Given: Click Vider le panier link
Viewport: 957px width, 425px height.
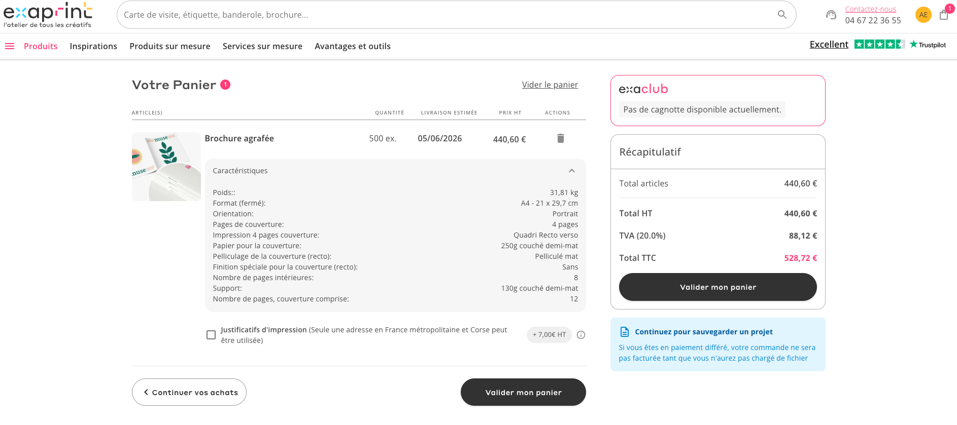Looking at the screenshot, I should click(x=550, y=85).
